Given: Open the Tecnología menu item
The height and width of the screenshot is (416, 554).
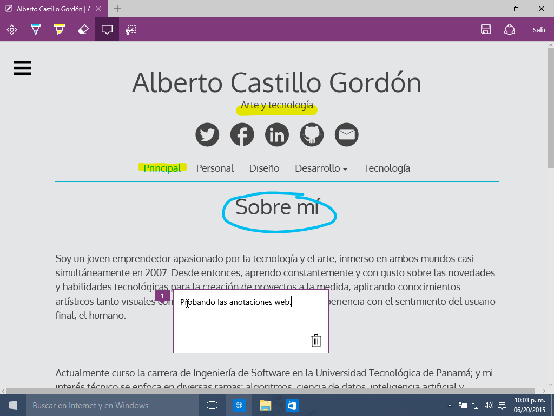Looking at the screenshot, I should point(386,168).
